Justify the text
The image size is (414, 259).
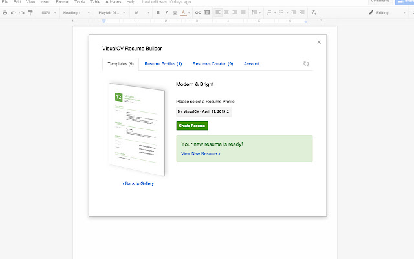pyautogui.click(x=243, y=12)
